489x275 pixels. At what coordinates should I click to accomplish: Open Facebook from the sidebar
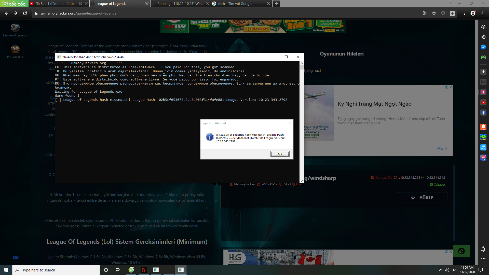(483, 113)
